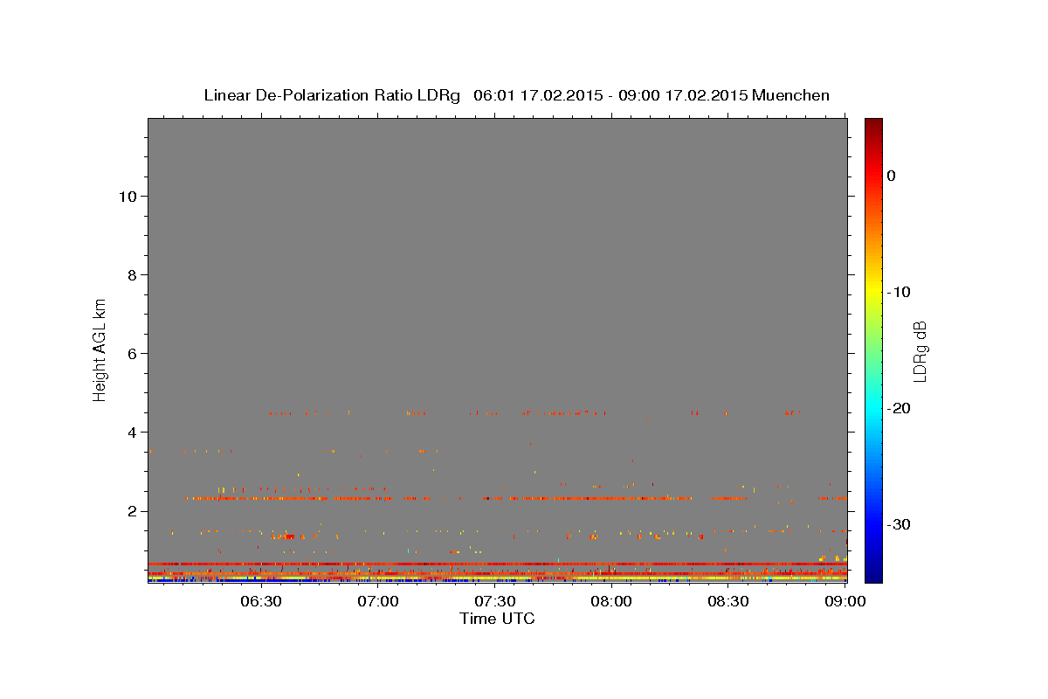
Task: Click the height tick label 4
Action: (130, 433)
